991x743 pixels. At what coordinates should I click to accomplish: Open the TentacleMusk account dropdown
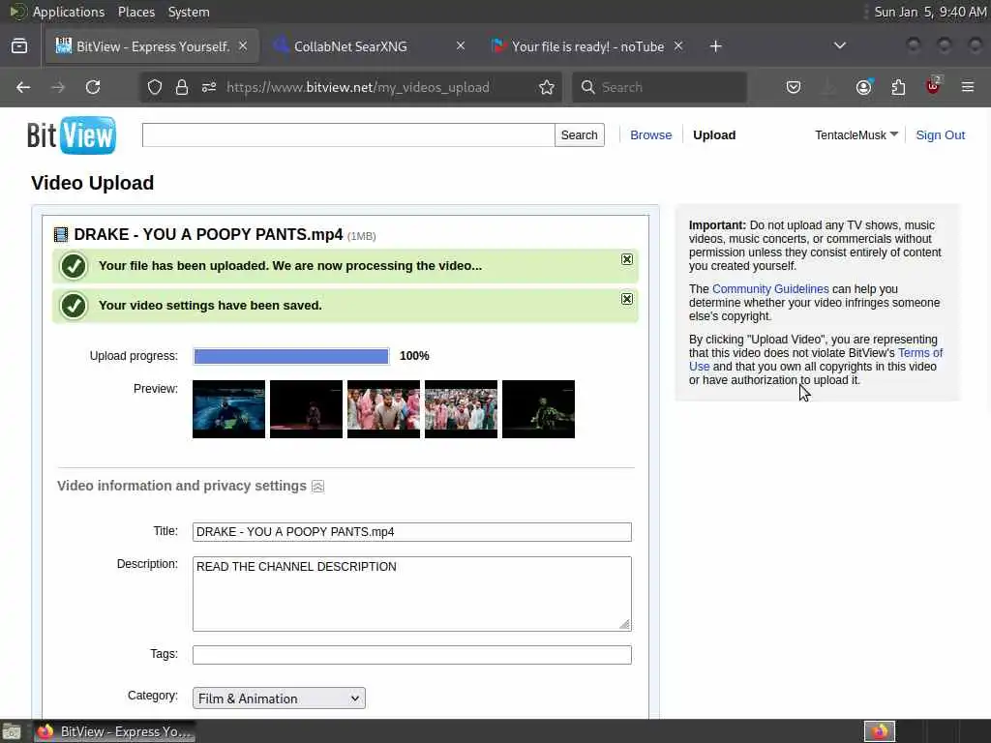856,135
